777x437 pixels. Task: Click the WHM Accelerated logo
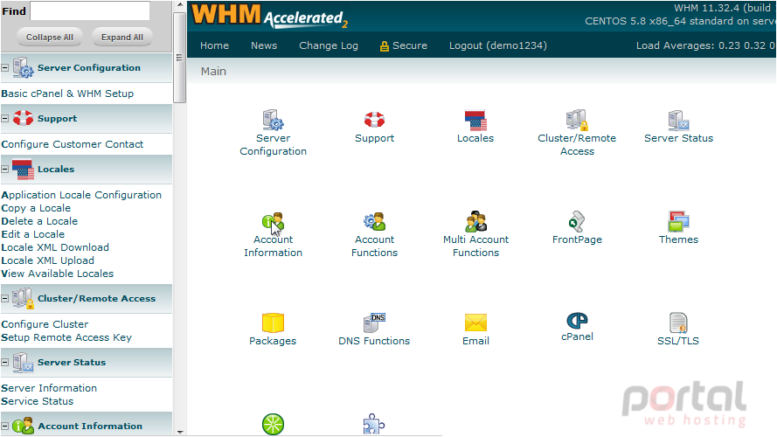tap(269, 16)
